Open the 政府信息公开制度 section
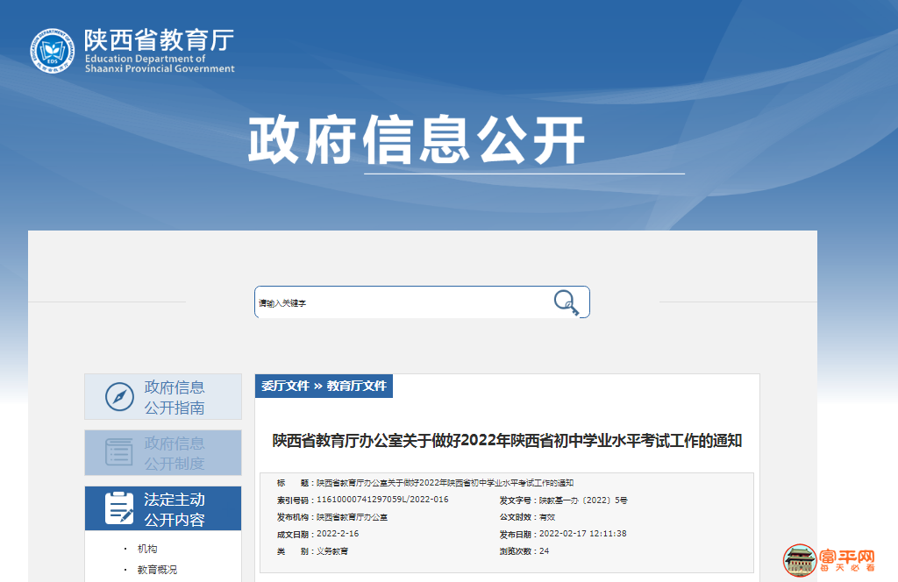 (x=175, y=453)
